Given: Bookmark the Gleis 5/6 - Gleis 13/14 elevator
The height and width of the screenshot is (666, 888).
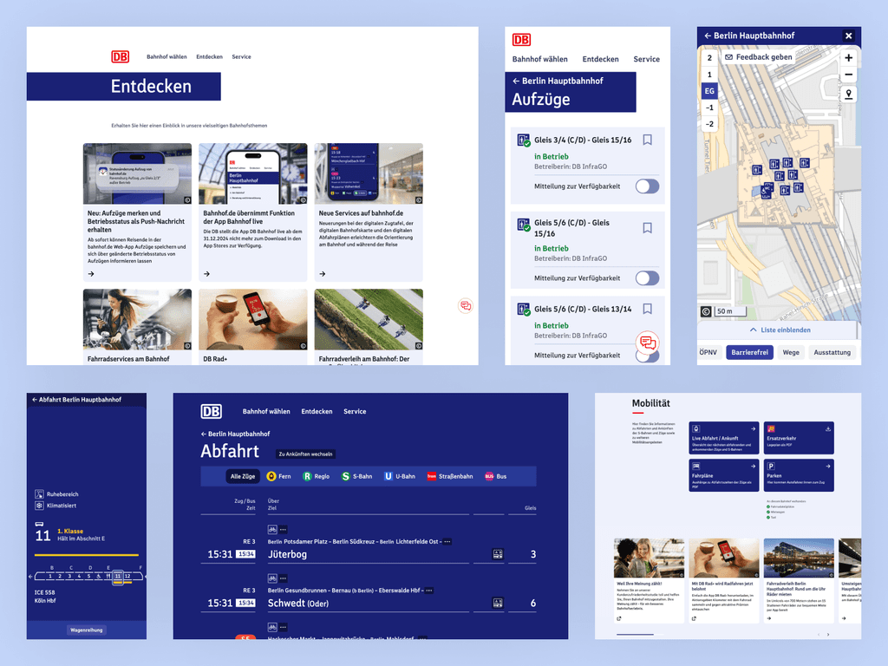Looking at the screenshot, I should (647, 309).
